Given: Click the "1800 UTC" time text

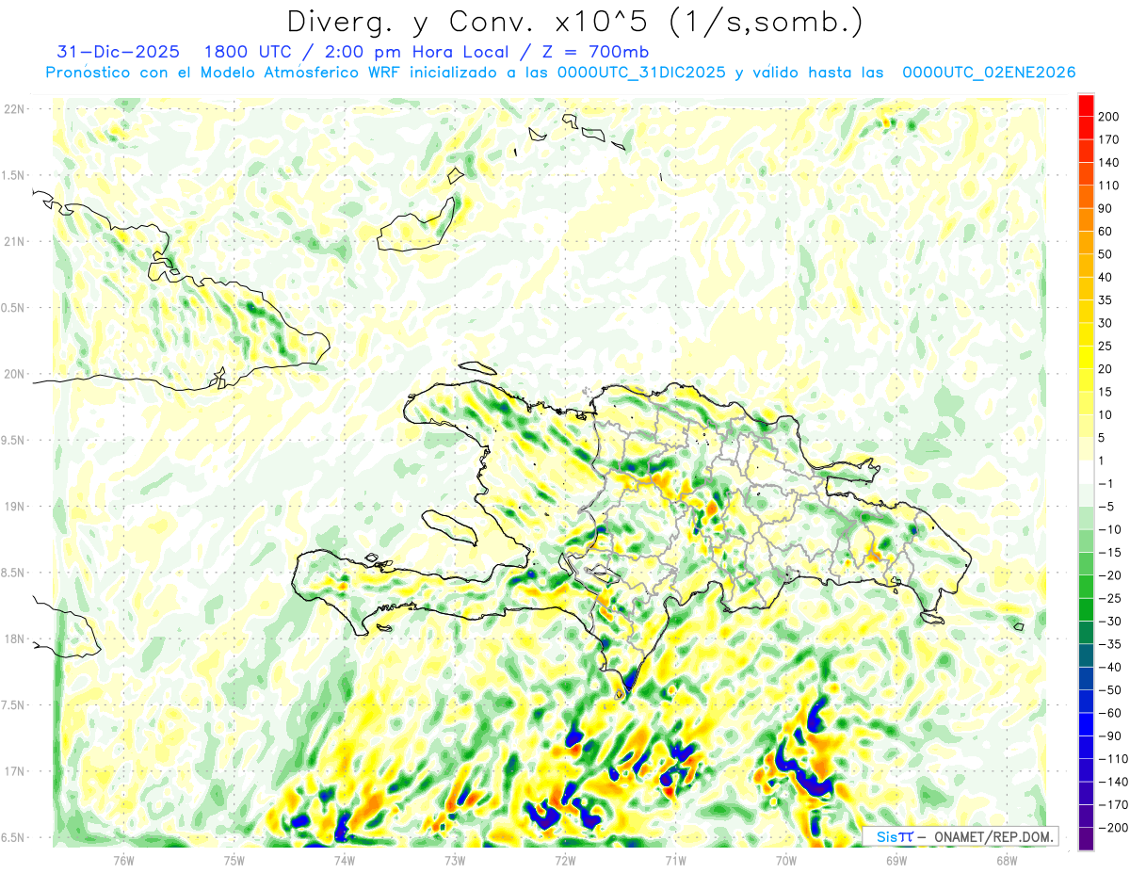Looking at the screenshot, I should [248, 52].
